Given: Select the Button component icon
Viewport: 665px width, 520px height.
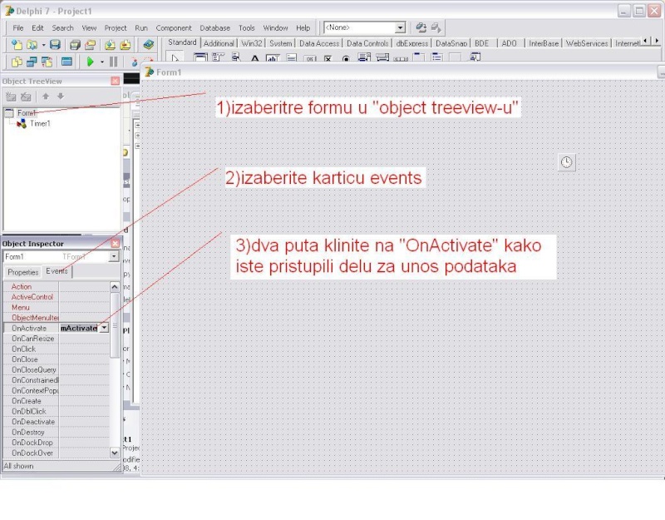Looking at the screenshot, I should [309, 58].
